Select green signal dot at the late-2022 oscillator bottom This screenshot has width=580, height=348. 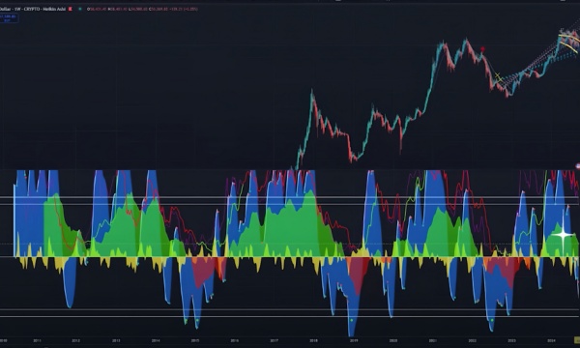point(492,320)
